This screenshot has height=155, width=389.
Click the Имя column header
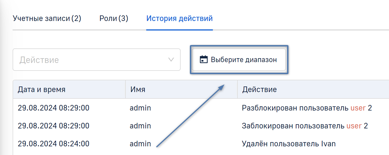coord(138,90)
